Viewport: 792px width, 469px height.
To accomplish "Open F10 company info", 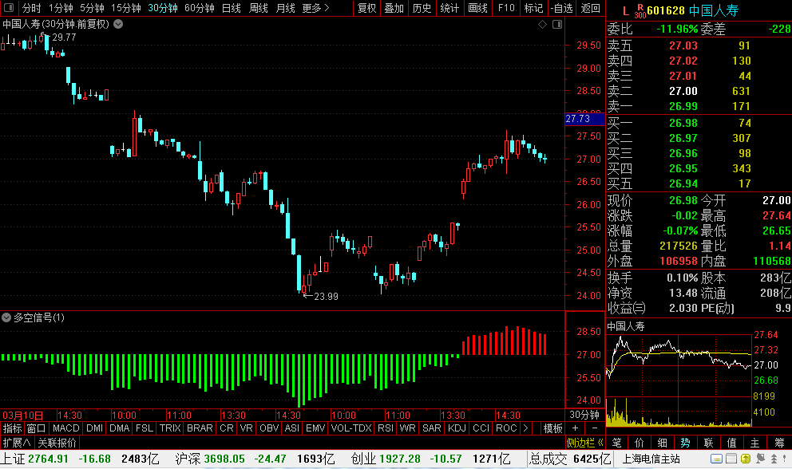I will coord(506,8).
